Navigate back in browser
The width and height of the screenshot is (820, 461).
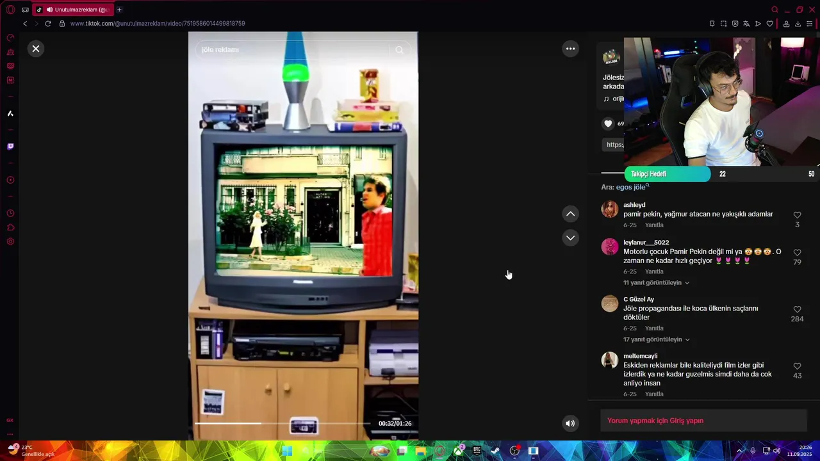click(25, 24)
